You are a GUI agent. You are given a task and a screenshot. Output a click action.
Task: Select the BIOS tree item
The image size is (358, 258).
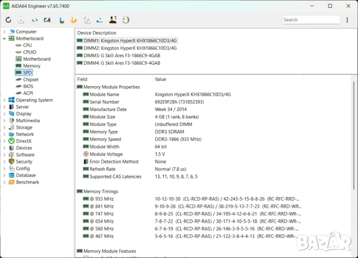point(28,86)
